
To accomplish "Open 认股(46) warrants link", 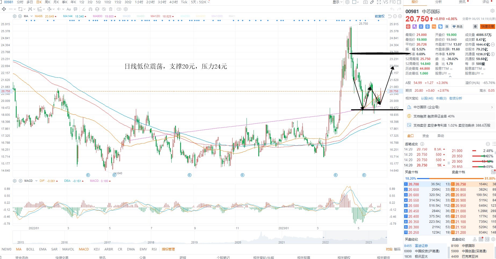I will [x=427, y=98].
